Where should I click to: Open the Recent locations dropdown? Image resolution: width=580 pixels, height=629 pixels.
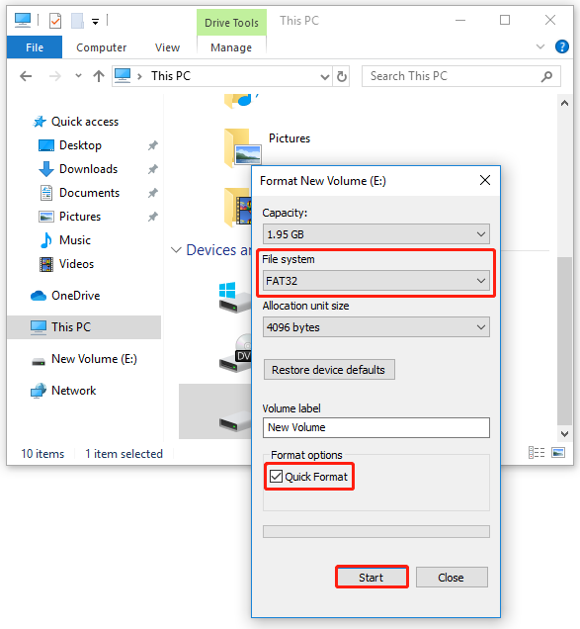79,76
